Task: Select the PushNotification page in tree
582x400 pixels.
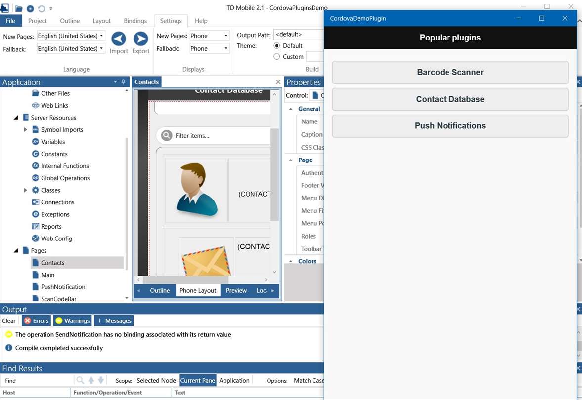Action: click(63, 286)
